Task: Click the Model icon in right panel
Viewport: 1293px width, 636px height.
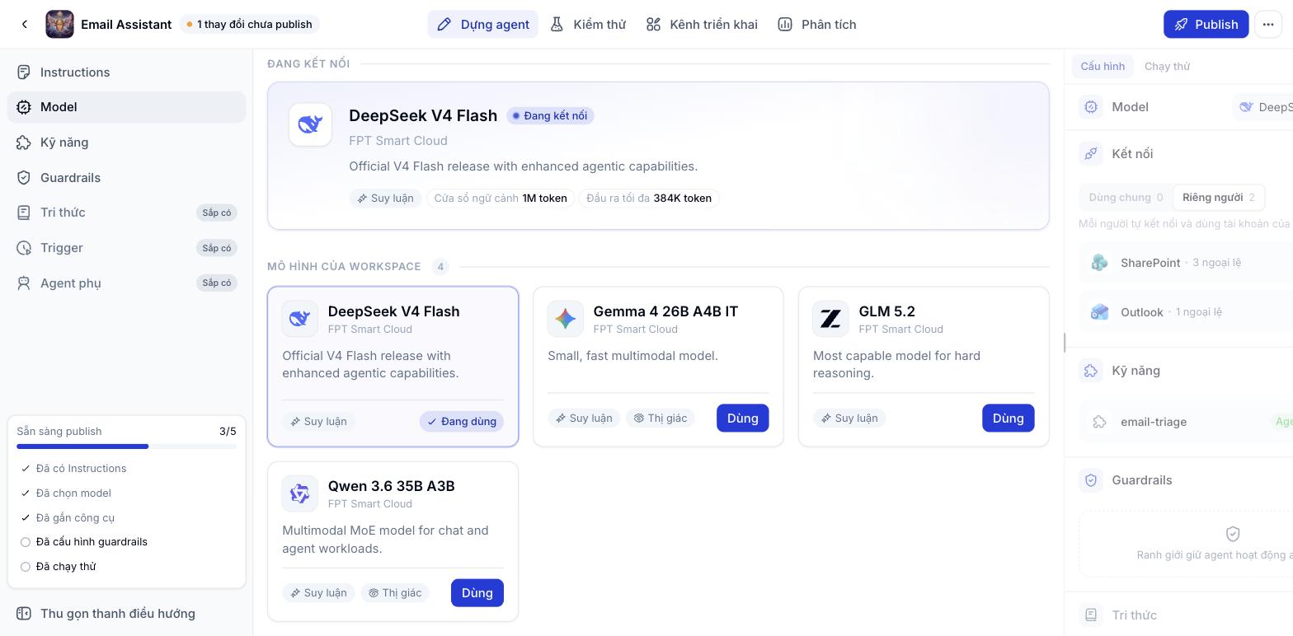Action: [1091, 107]
